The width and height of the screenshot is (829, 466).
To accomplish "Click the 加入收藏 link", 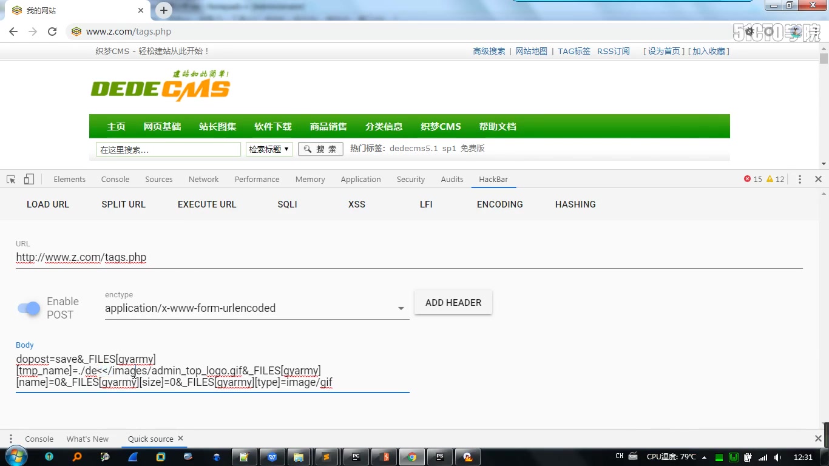I will tap(709, 52).
